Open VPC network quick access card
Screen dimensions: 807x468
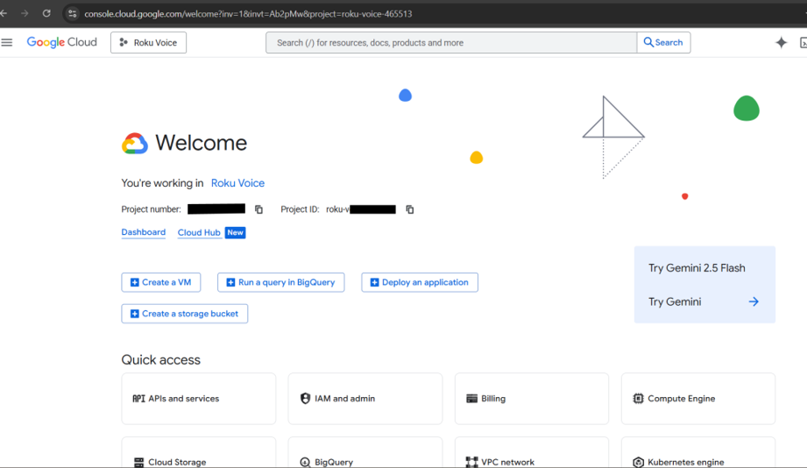[532, 453]
